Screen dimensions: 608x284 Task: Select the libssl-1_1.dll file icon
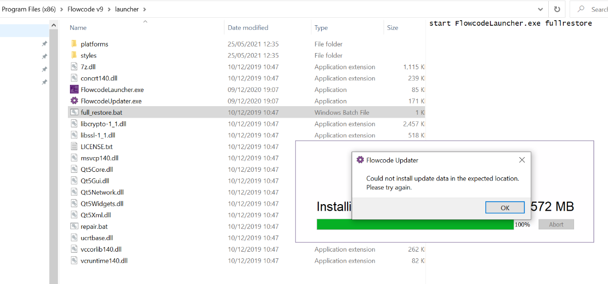click(x=74, y=135)
